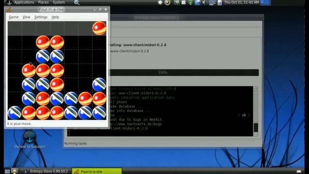Screen dimensions: 309x174
Task: Open the Applications menu in top panel
Action: tap(24, 2)
